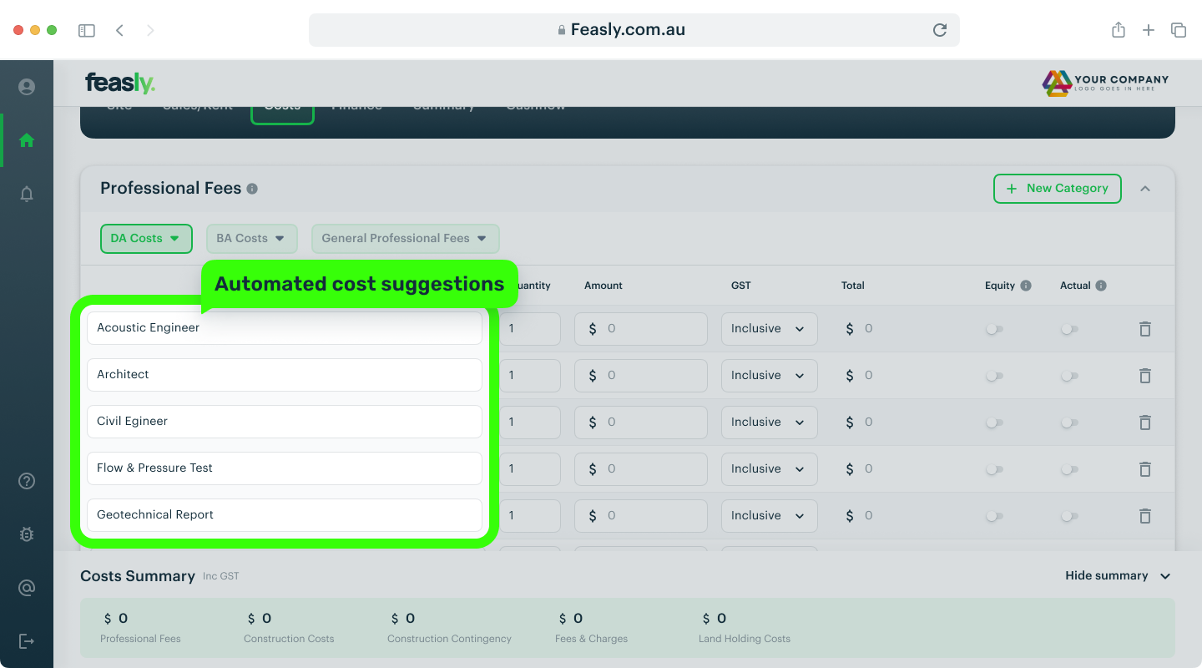This screenshot has height=668, width=1202.
Task: Select the Cashflow tab
Action: tap(535, 104)
